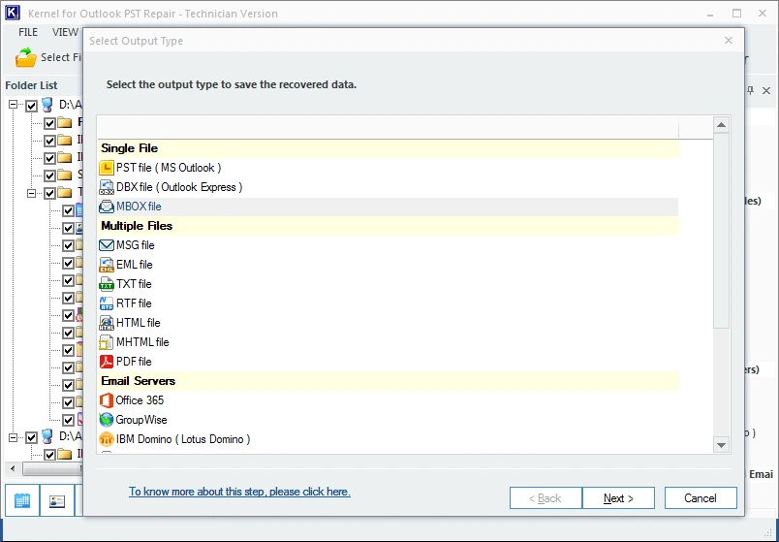Click the output list vertical scrollbar thumb
The height and width of the screenshot is (542, 779).
click(722, 230)
